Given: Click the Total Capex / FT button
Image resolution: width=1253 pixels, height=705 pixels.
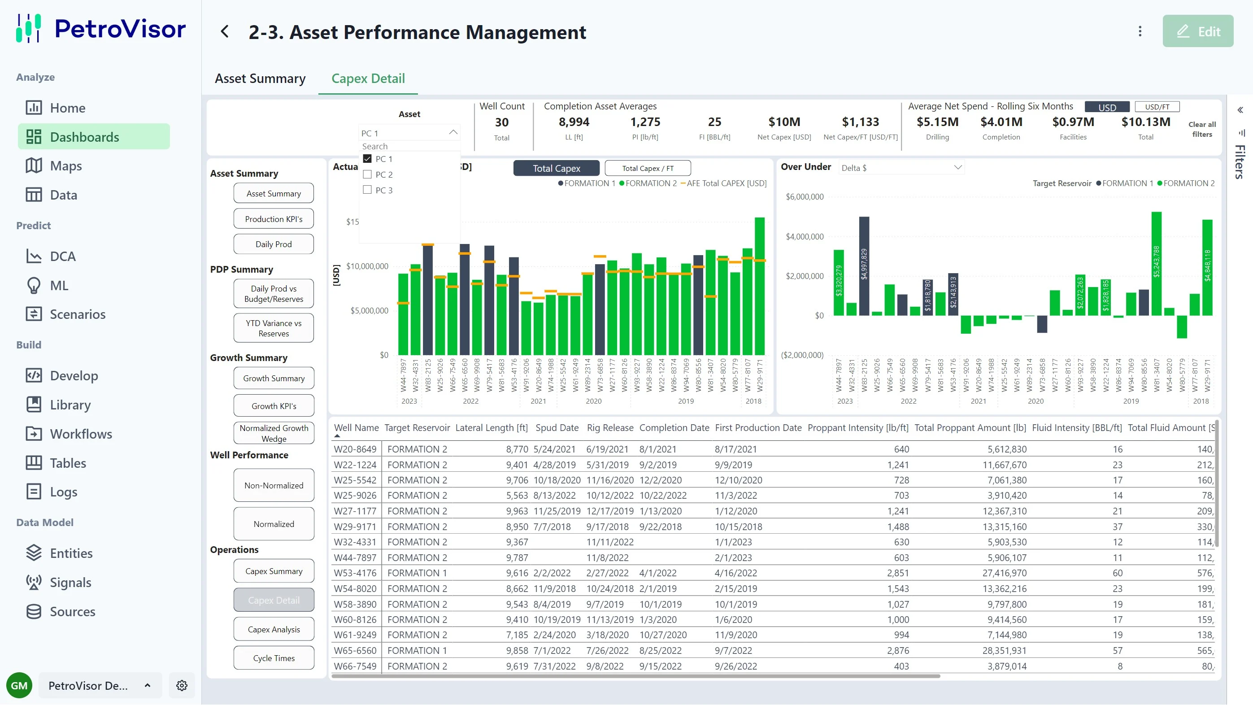Looking at the screenshot, I should (648, 168).
